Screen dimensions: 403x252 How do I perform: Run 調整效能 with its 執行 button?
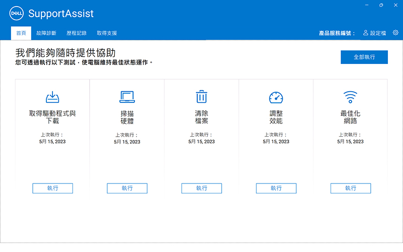pos(276,188)
